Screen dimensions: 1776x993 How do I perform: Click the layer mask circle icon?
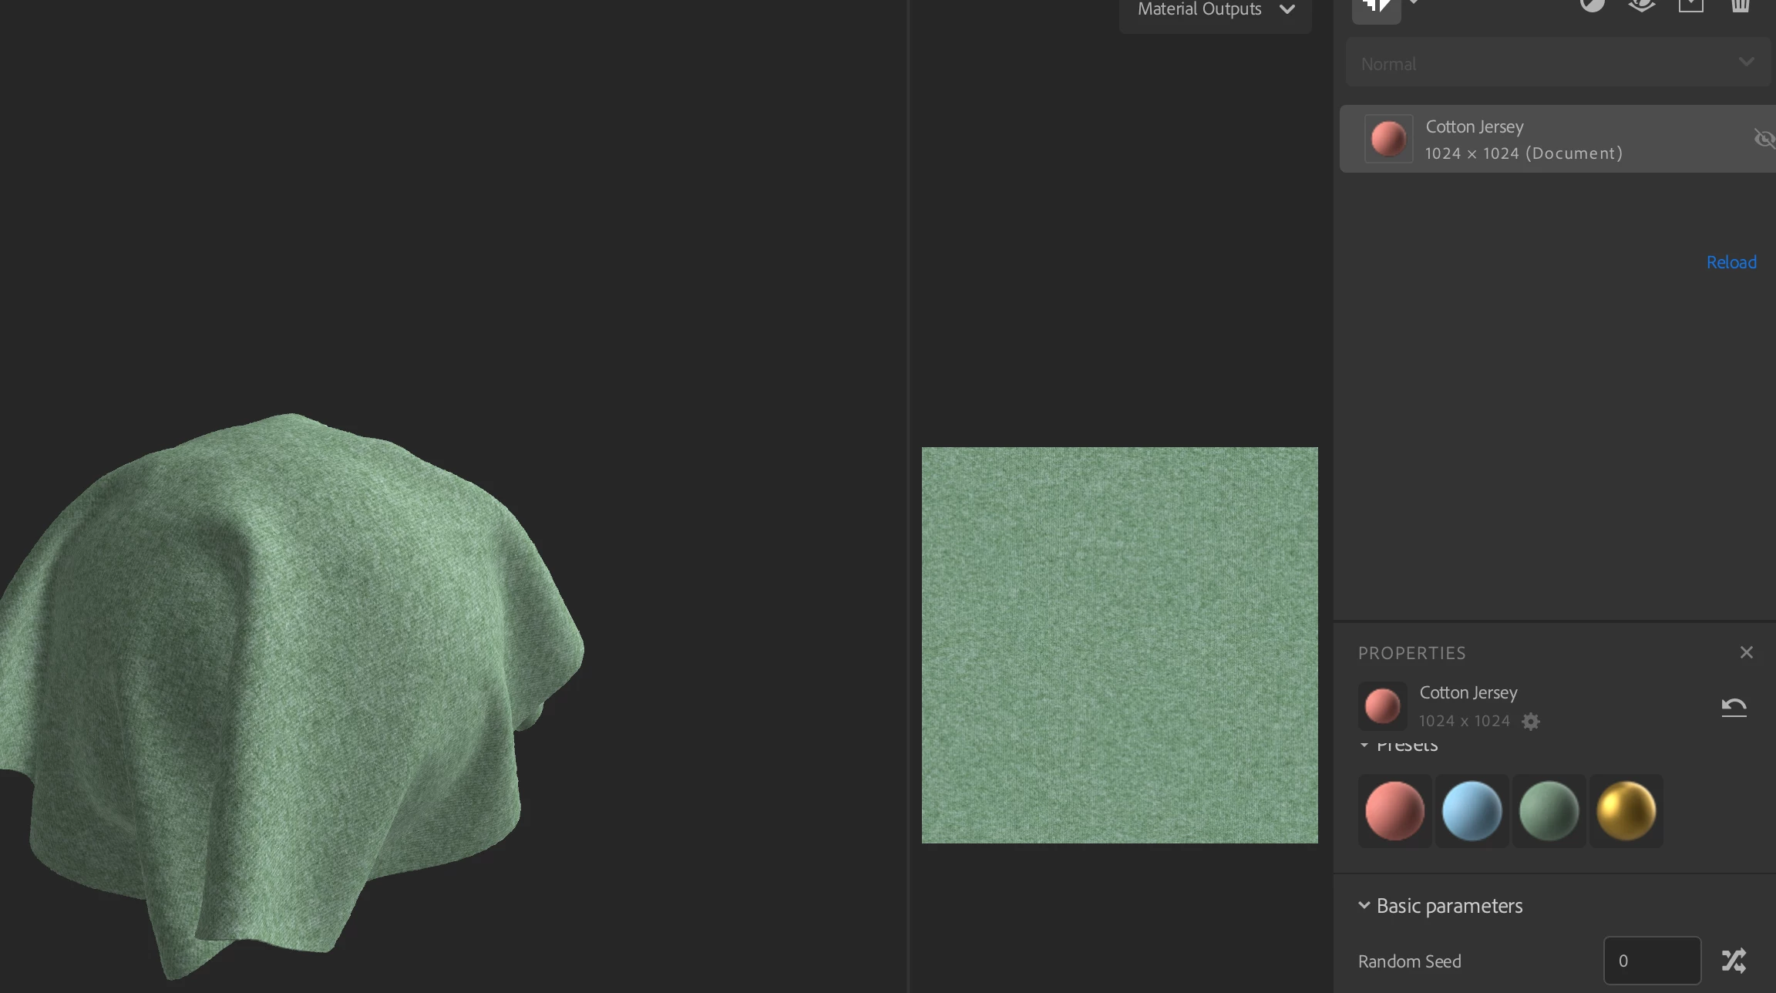pos(1592,6)
